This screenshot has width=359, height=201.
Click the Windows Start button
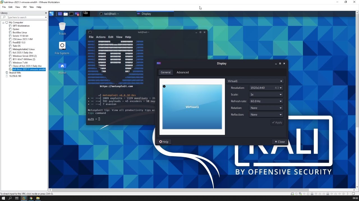coord(3,198)
